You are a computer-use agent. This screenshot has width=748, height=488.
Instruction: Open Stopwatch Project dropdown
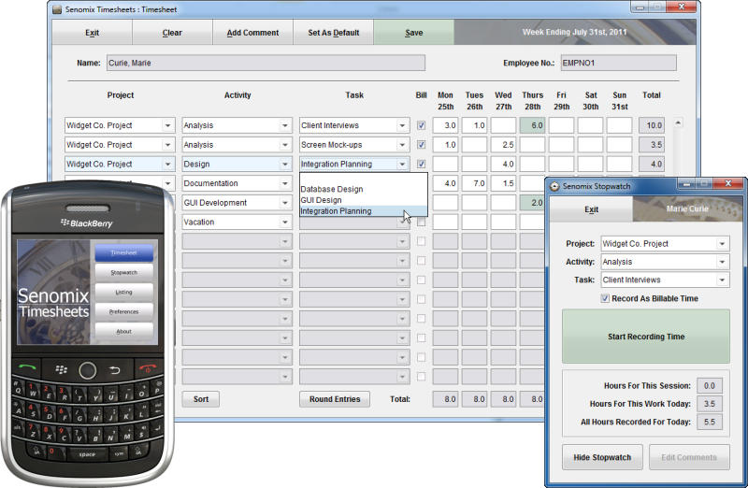[x=722, y=244]
